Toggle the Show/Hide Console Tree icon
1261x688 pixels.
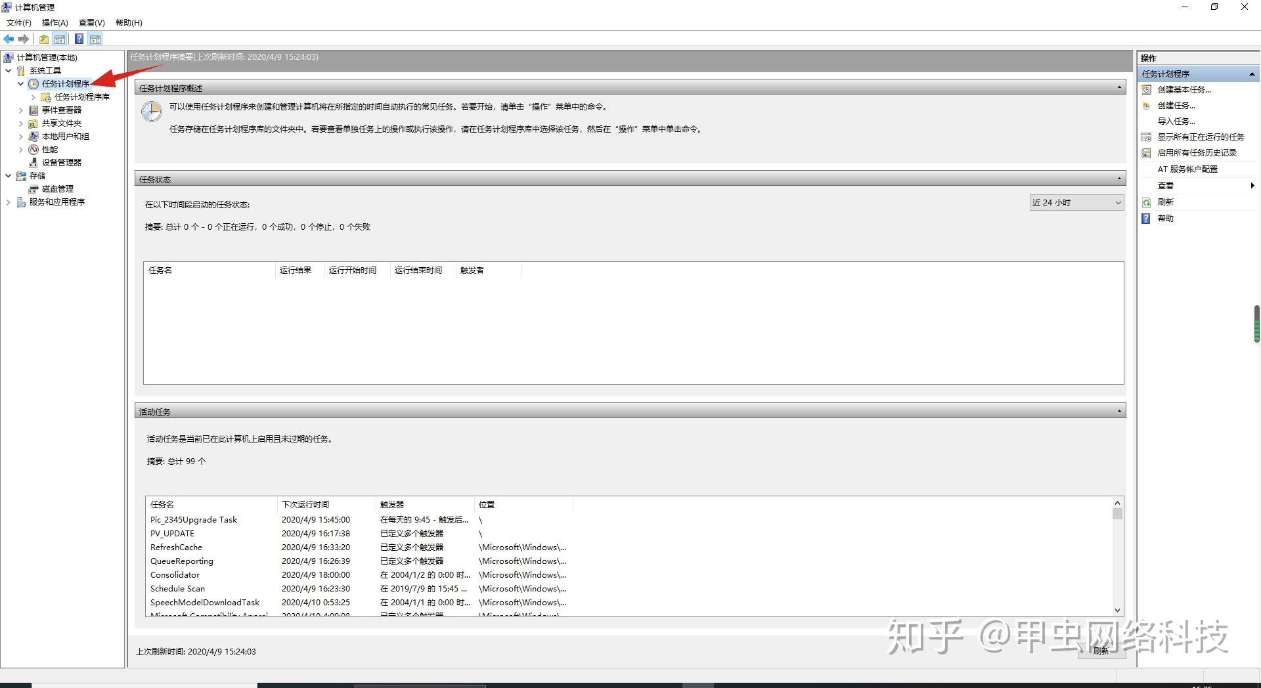pyautogui.click(x=60, y=39)
